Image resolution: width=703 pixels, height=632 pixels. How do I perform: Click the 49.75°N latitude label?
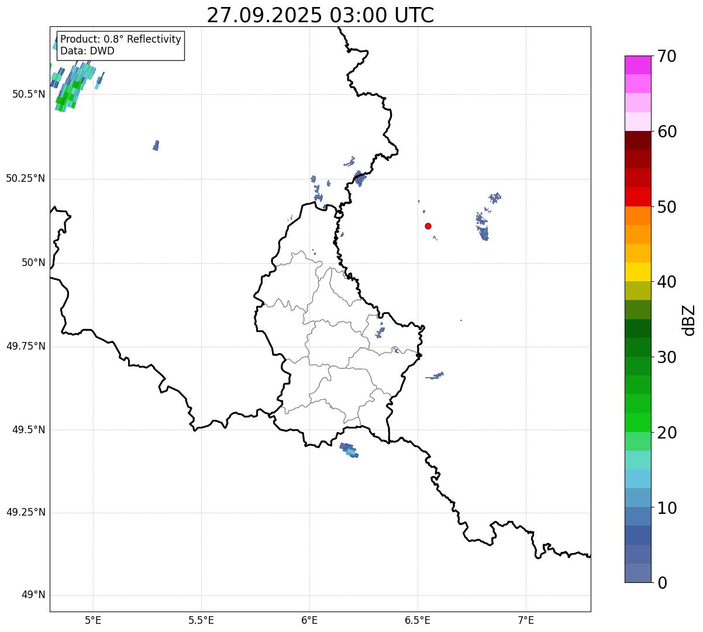pos(26,346)
